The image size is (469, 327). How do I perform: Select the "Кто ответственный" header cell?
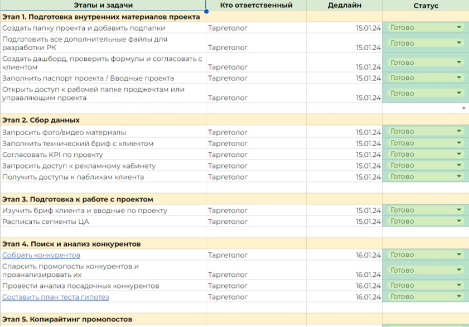257,6
